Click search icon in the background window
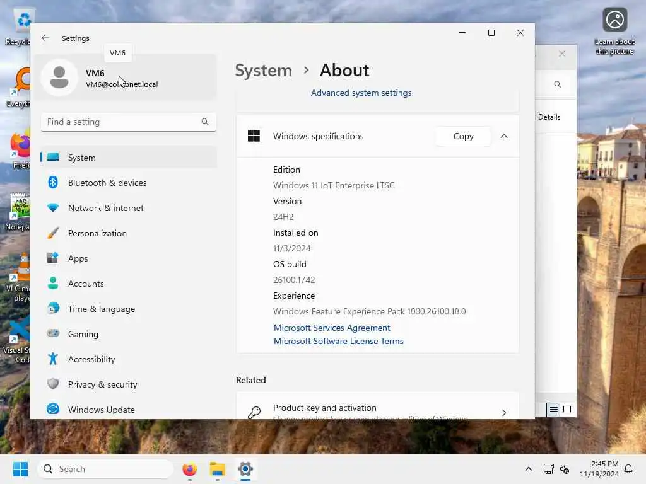 click(x=558, y=84)
